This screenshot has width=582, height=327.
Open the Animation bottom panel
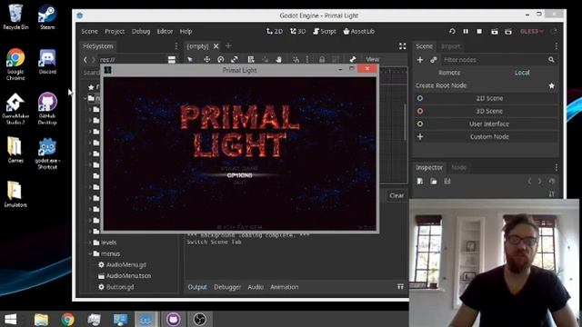coord(285,287)
